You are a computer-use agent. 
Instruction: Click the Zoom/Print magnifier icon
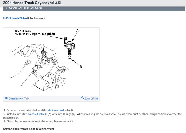(82, 98)
